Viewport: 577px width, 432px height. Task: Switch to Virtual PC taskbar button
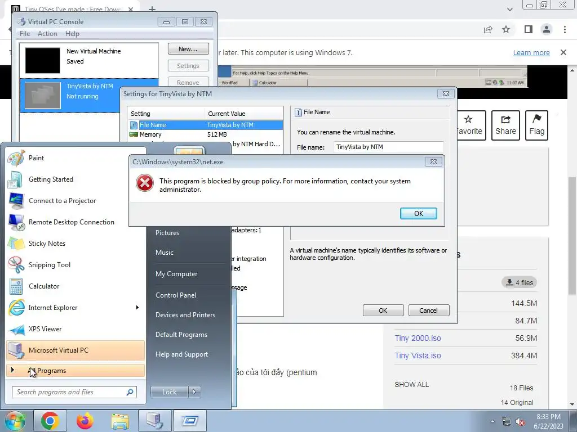tap(155, 421)
